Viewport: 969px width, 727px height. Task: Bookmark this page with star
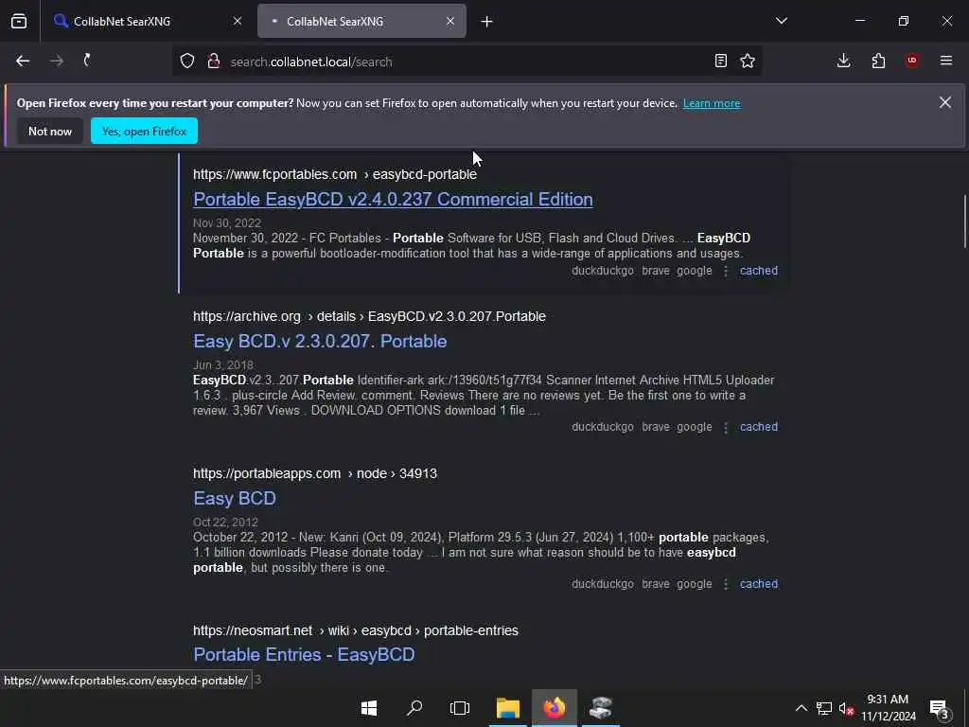tap(748, 62)
